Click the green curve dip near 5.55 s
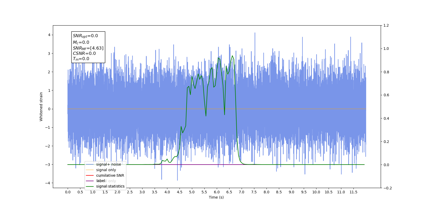The height and width of the screenshot is (211, 423). pos(206,116)
